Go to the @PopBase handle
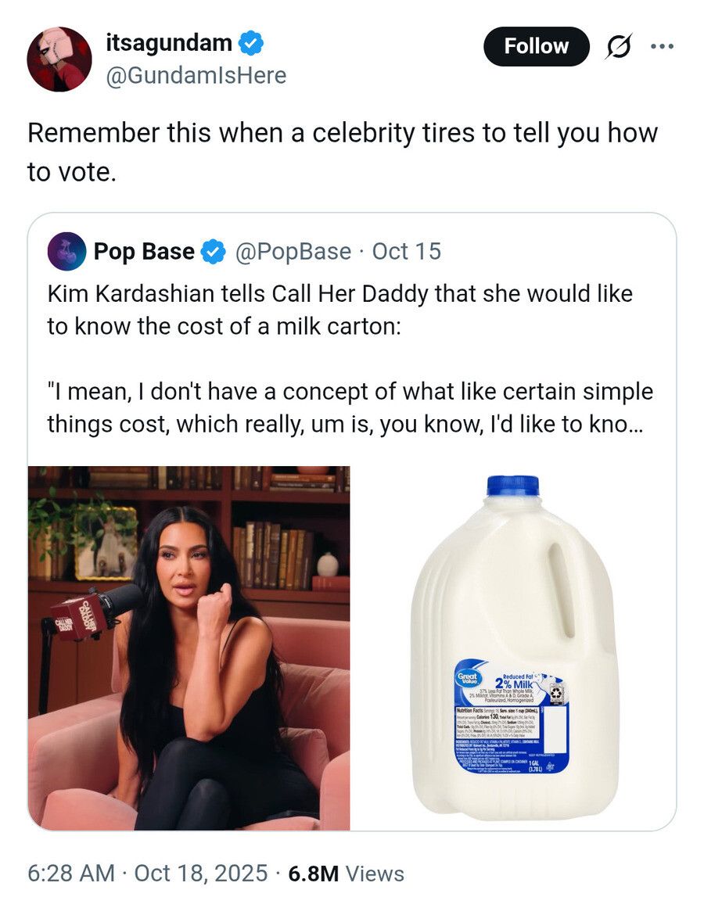Screen dimensions: 704x897 tap(293, 252)
